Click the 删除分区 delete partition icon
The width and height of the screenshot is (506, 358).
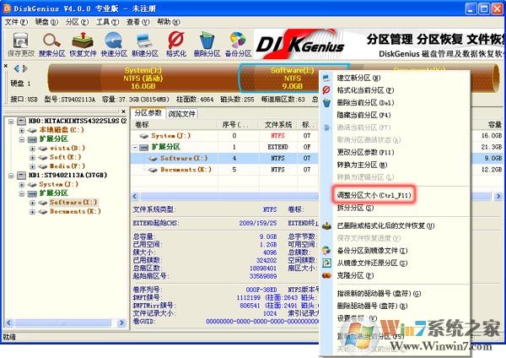tap(207, 42)
